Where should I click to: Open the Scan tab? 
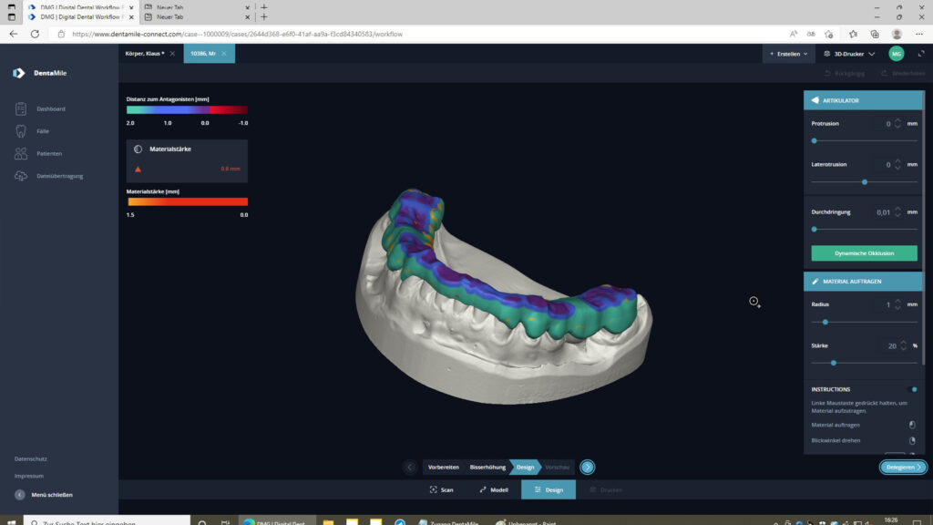pos(441,489)
